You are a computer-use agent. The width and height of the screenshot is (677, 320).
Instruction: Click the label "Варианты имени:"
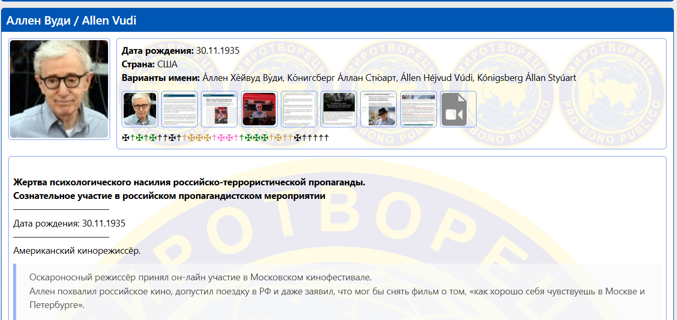point(161,78)
